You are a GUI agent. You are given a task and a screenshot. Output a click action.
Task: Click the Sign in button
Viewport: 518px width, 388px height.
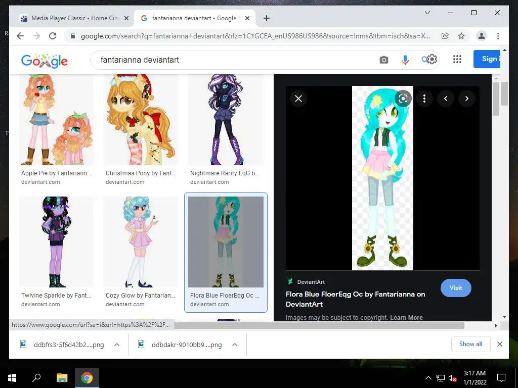coord(488,59)
